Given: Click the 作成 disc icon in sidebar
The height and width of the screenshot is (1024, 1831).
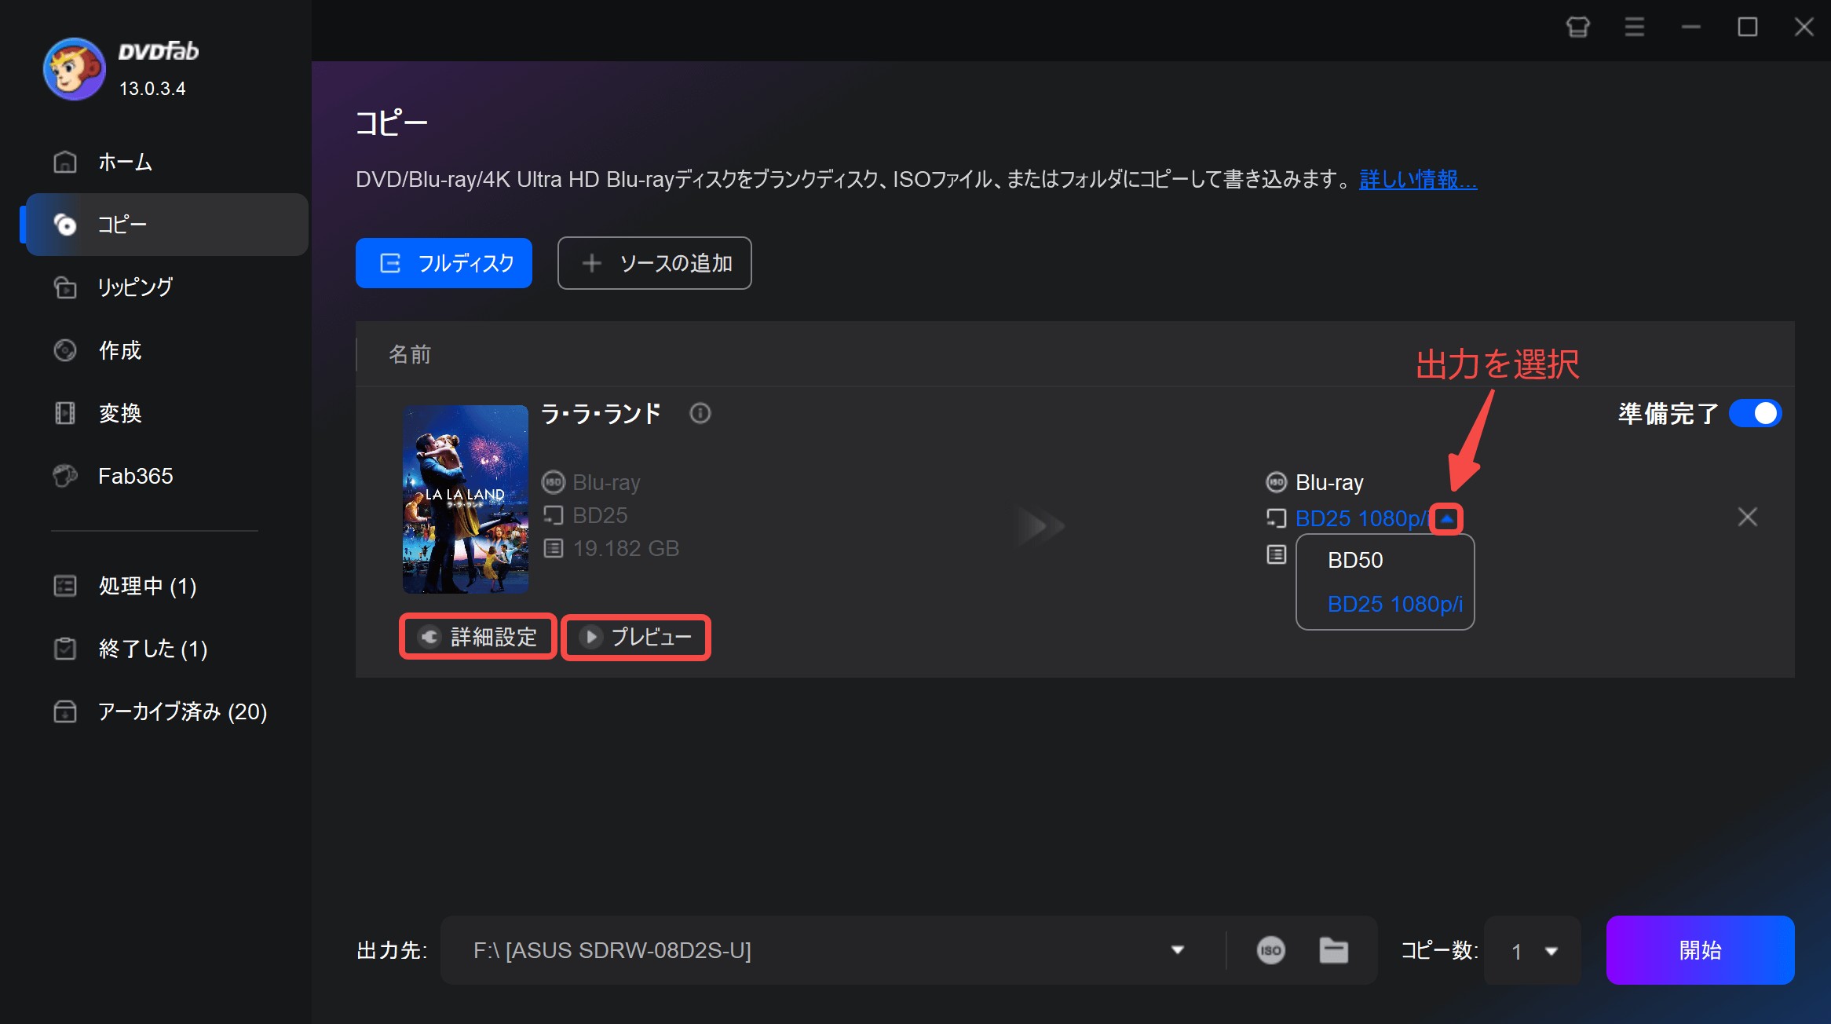Looking at the screenshot, I should (x=65, y=350).
